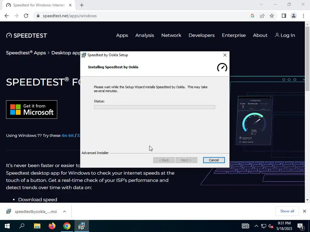Click the msi file icon in downloads bar
Image resolution: width=310 pixels, height=232 pixels.
tap(8, 211)
